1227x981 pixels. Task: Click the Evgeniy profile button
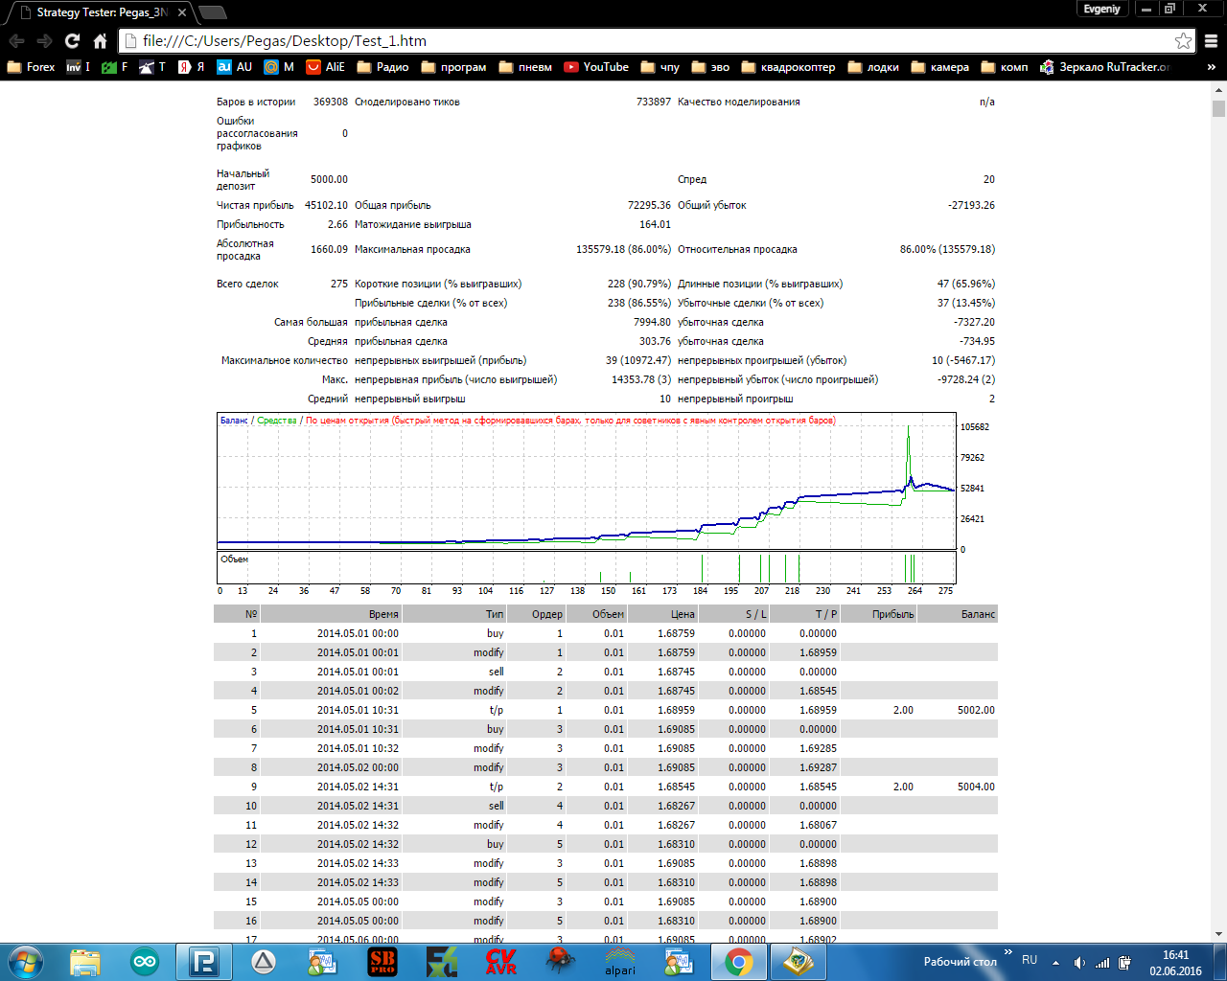tap(1101, 9)
